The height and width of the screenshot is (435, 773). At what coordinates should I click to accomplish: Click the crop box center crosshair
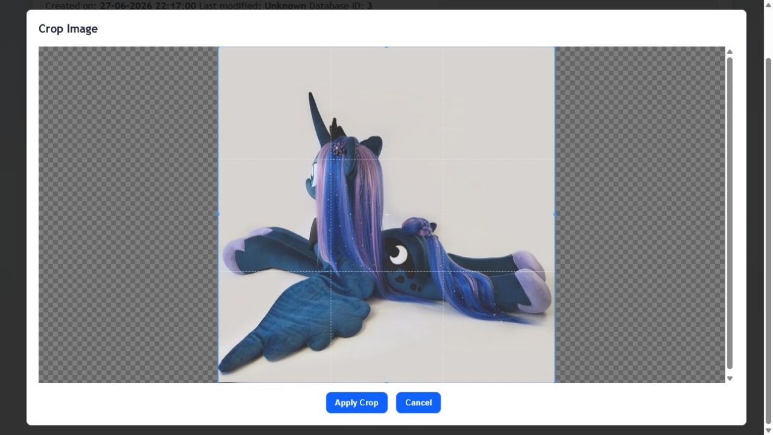coord(386,214)
